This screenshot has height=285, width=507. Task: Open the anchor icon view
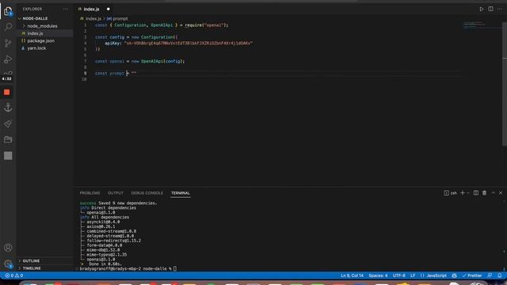click(8, 108)
